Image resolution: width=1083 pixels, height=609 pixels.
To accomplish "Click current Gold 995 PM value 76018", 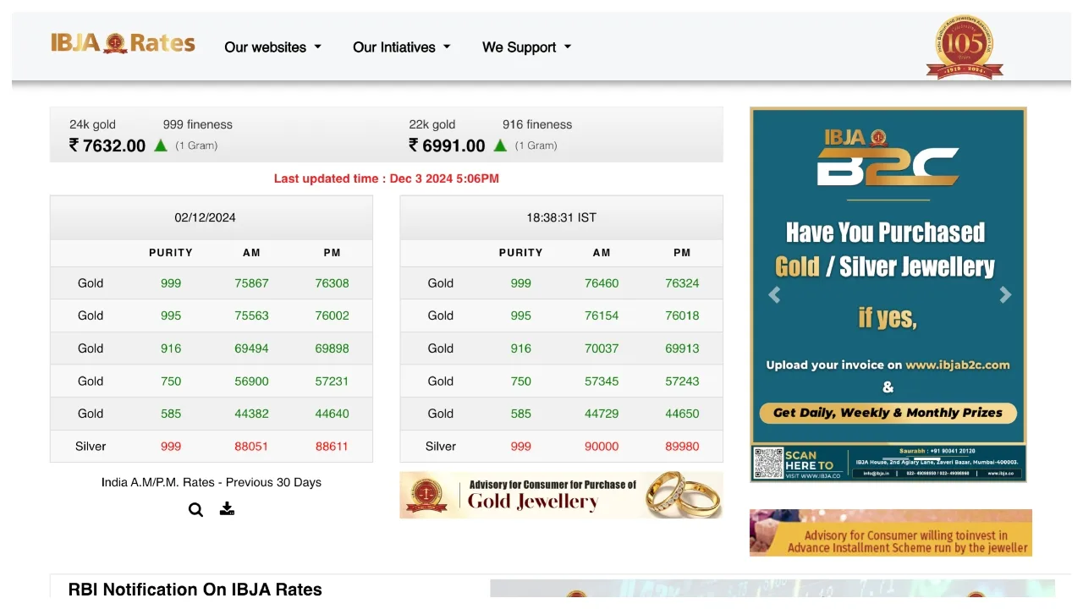I will pyautogui.click(x=682, y=315).
